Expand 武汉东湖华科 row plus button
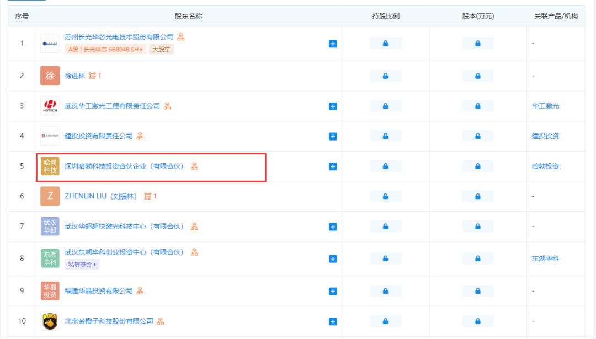This screenshot has height=339, width=596. (333, 259)
